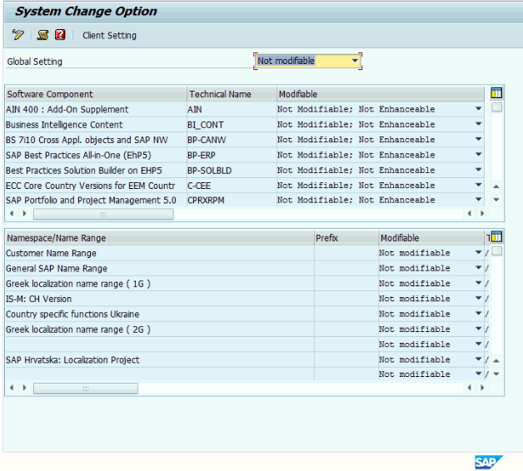Click left arrow of namespace horizontal scrollbar
Image resolution: width=523 pixels, height=471 pixels.
point(12,387)
